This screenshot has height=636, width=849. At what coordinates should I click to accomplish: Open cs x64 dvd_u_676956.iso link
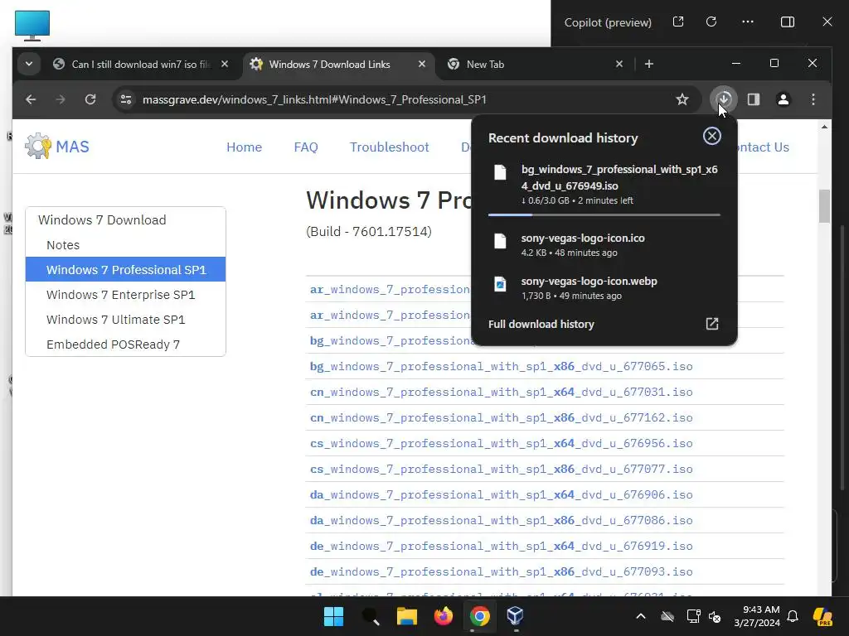tap(501, 444)
